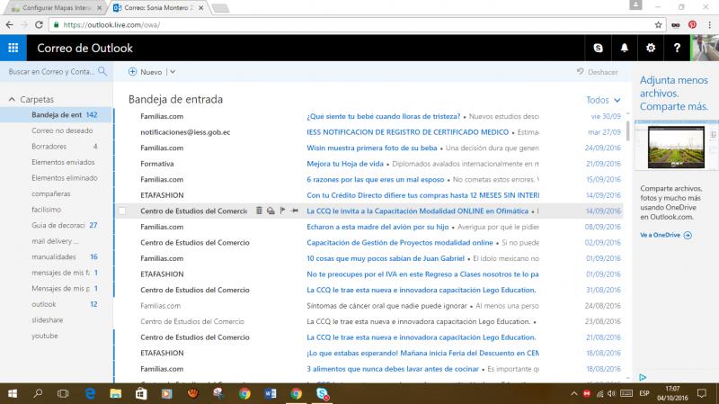Expand the Nuevo dropdown arrow
The width and height of the screenshot is (719, 404).
(173, 71)
